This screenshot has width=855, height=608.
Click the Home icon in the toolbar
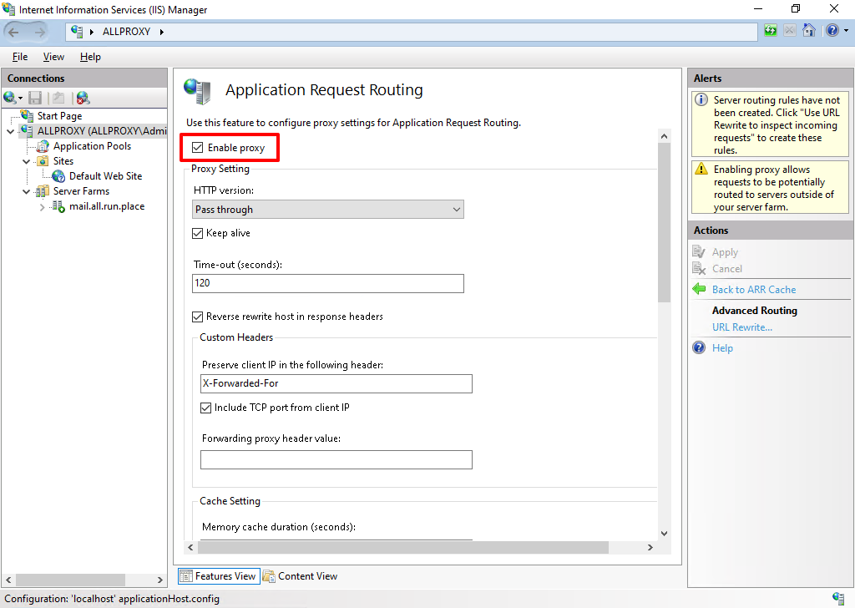pos(808,31)
